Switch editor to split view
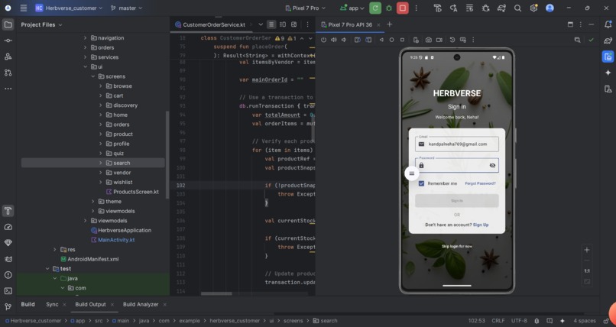The width and height of the screenshot is (616, 327). point(283,24)
